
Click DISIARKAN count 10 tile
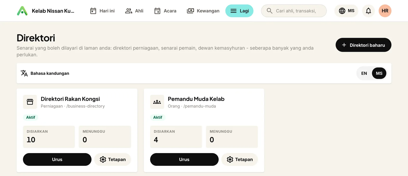click(x=49, y=137)
